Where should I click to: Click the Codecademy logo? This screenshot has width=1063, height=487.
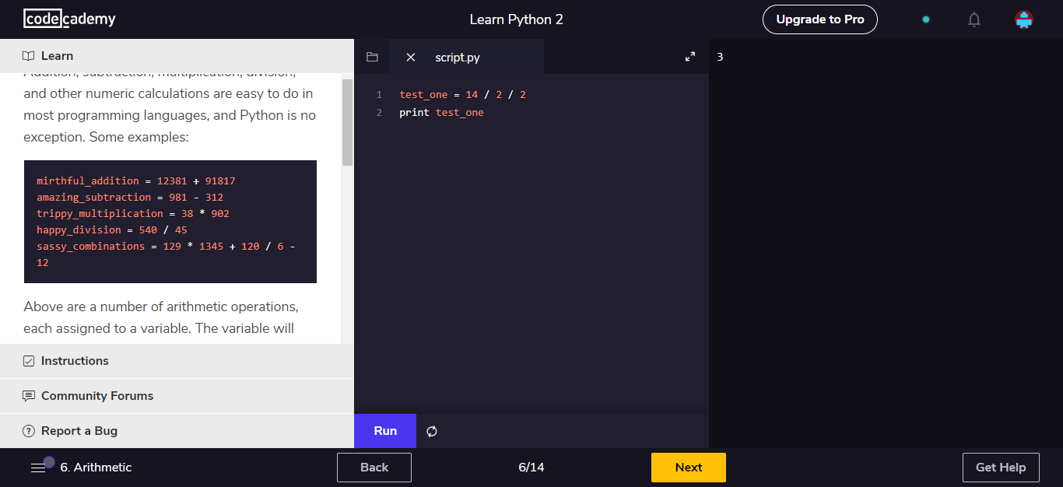point(69,19)
